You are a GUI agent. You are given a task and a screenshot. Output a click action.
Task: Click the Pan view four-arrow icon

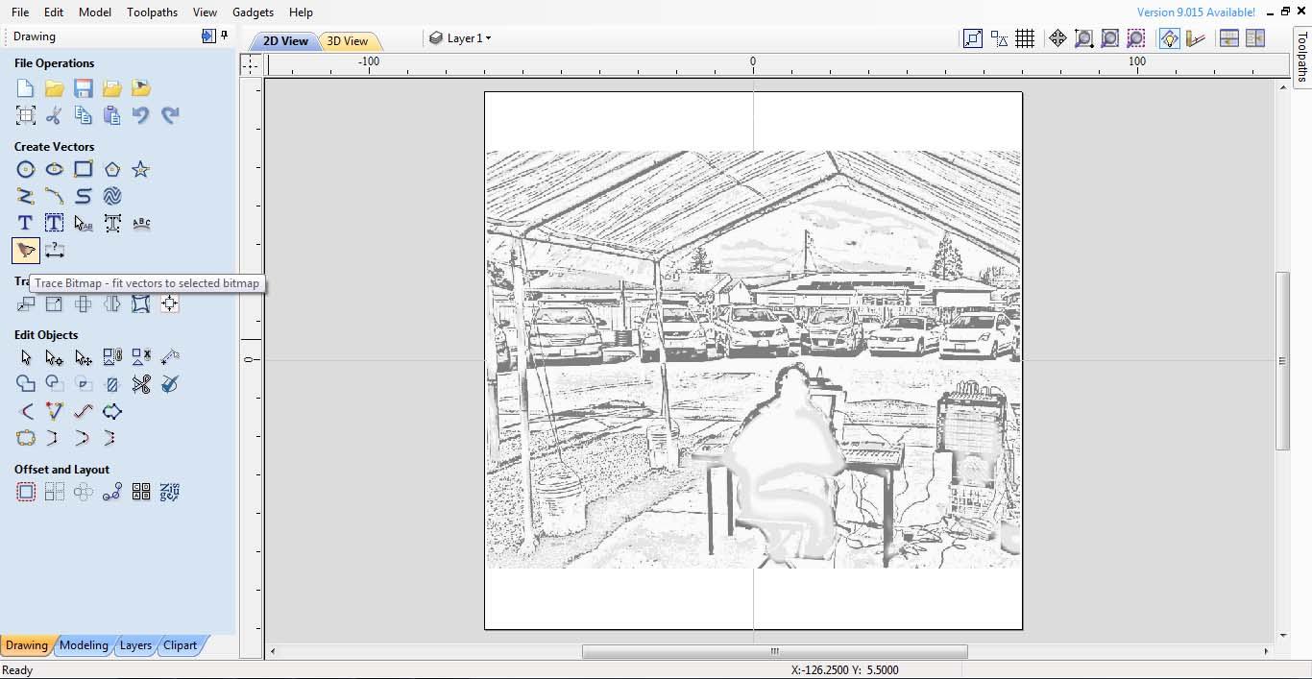click(x=1057, y=38)
